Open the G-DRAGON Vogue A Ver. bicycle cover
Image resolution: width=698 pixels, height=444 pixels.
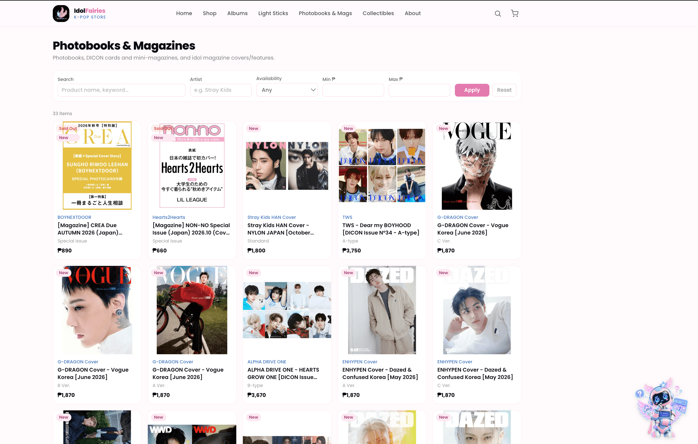click(x=192, y=310)
